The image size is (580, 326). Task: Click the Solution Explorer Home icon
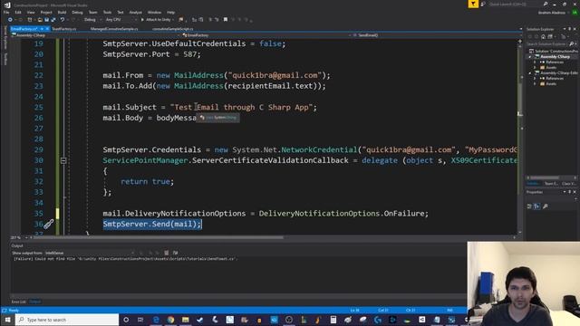pos(543,36)
